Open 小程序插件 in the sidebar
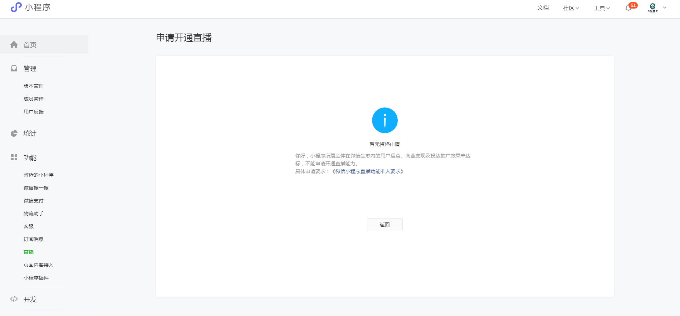This screenshot has height=316, width=680. (36, 278)
